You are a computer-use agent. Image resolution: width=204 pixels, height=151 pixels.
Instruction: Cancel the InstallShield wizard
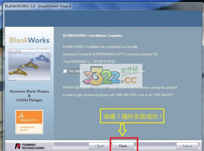(187, 146)
